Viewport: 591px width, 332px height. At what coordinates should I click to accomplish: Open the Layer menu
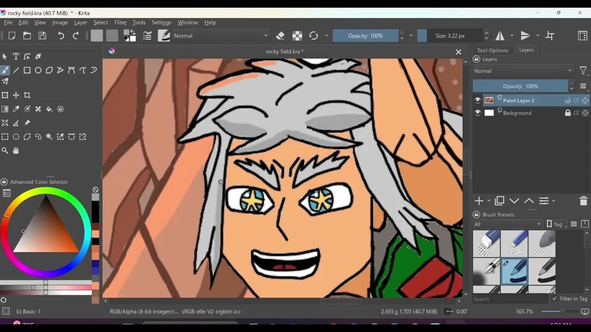81,22
